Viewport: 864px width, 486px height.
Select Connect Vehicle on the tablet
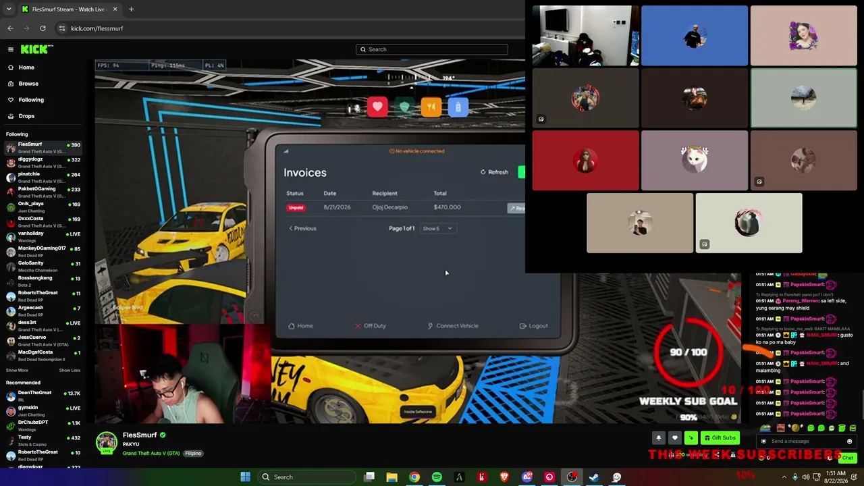pos(453,326)
